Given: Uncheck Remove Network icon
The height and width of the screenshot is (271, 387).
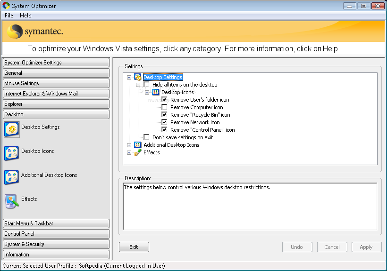Looking at the screenshot, I should pos(164,122).
